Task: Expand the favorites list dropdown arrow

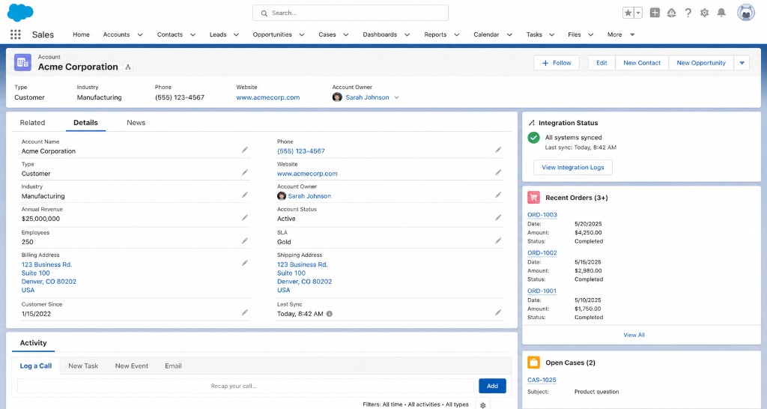Action: pyautogui.click(x=638, y=13)
